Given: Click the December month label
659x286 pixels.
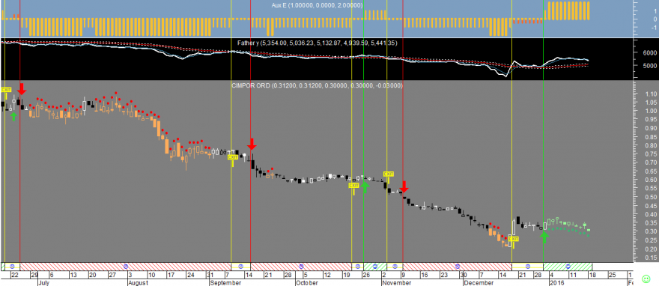Looking at the screenshot, I should point(479,283).
